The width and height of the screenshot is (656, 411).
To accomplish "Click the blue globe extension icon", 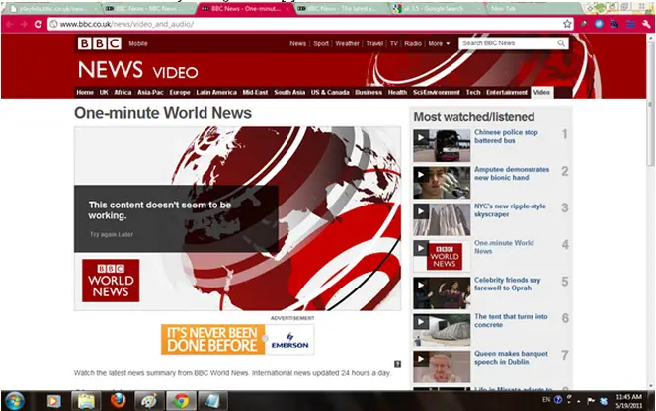I will coord(599,24).
